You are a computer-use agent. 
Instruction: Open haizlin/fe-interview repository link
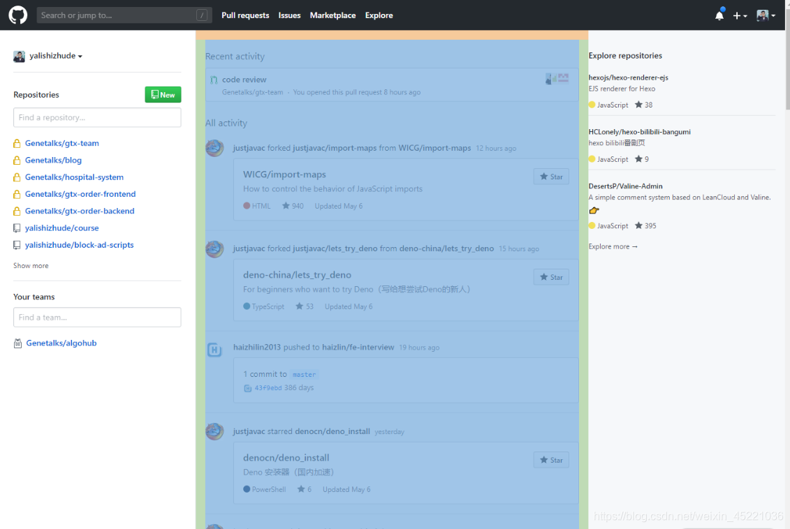point(358,348)
